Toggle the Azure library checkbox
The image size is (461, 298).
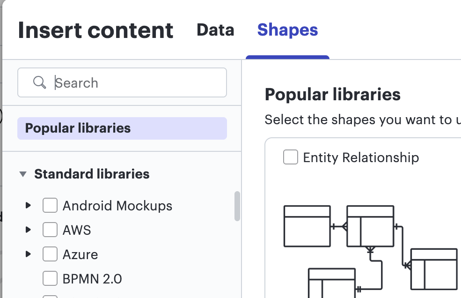click(x=50, y=254)
